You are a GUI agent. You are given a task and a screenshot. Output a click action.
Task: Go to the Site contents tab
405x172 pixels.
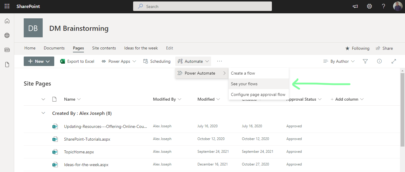click(x=104, y=48)
